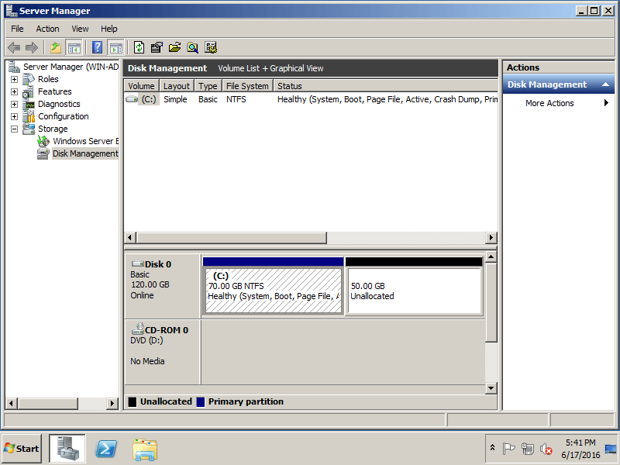620x465 pixels.
Task: Click the open folder toolbar icon
Action: [174, 48]
